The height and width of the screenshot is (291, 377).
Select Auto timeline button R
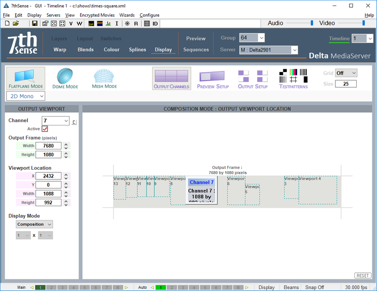(238, 287)
